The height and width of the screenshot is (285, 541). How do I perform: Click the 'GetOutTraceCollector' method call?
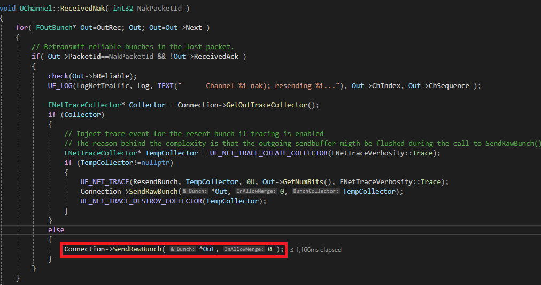coord(266,105)
